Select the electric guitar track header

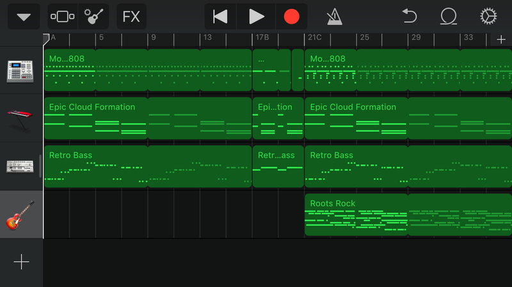pyautogui.click(x=20, y=215)
